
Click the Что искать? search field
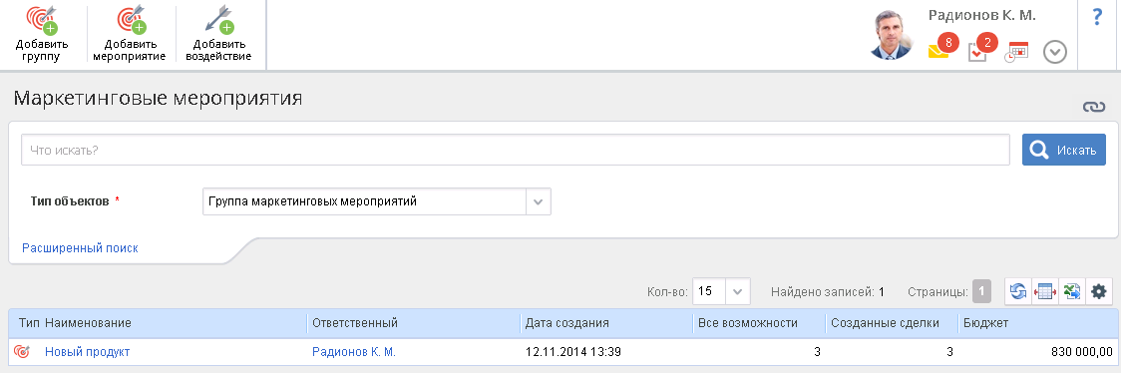(x=516, y=150)
